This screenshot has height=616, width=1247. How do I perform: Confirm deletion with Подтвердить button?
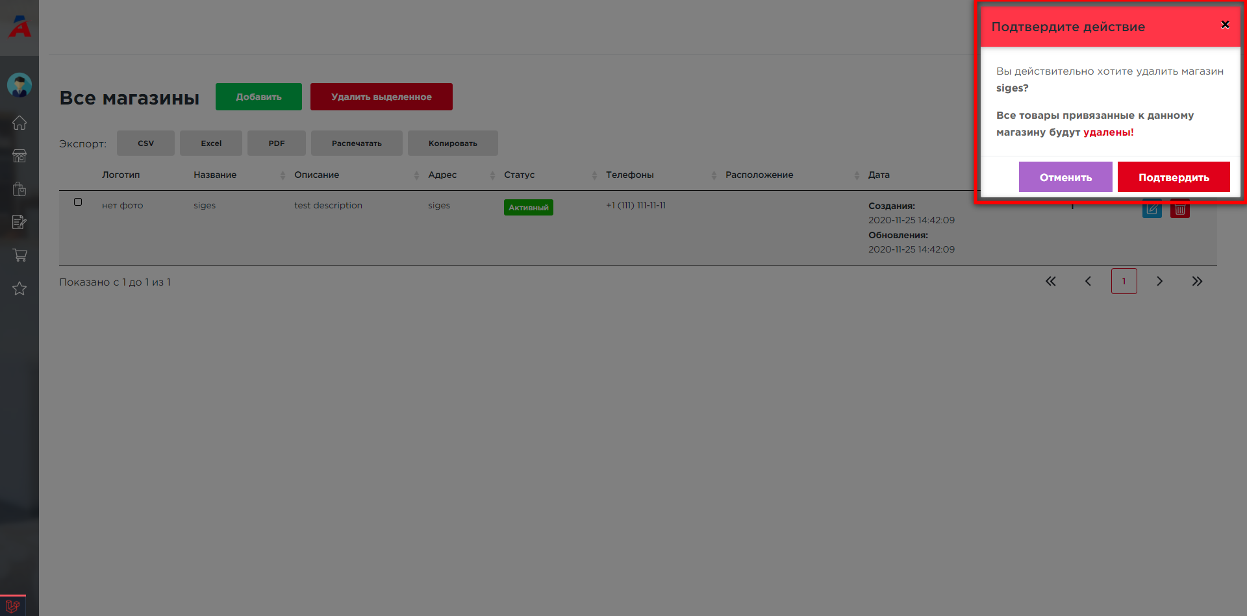pos(1174,177)
